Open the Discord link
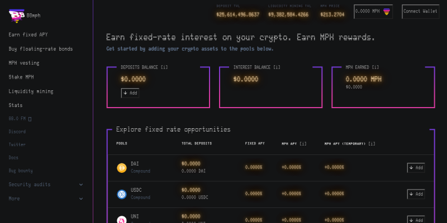 [x=17, y=132]
